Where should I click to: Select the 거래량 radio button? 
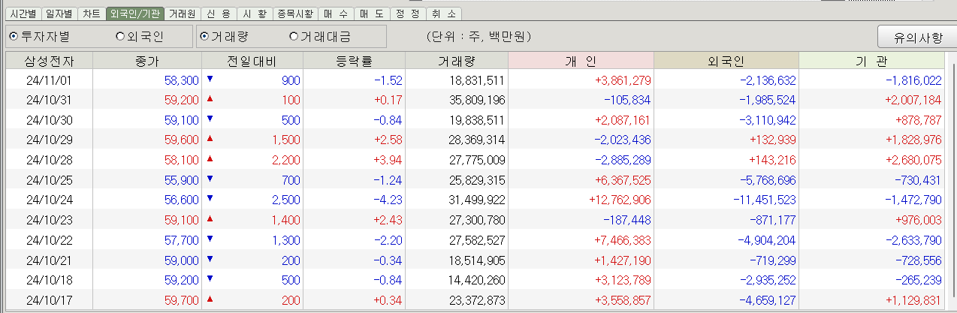click(225, 36)
